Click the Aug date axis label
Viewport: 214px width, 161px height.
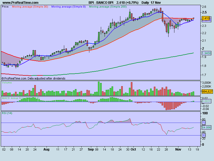point(46,149)
